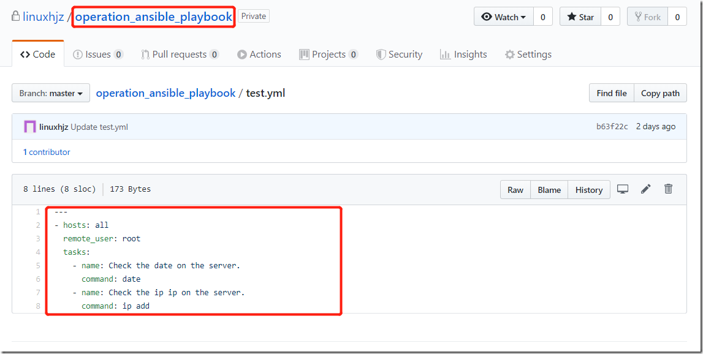This screenshot has height=354, width=703.
Task: Open operation_ansible_playbook breadcrumb link
Action: click(x=165, y=93)
